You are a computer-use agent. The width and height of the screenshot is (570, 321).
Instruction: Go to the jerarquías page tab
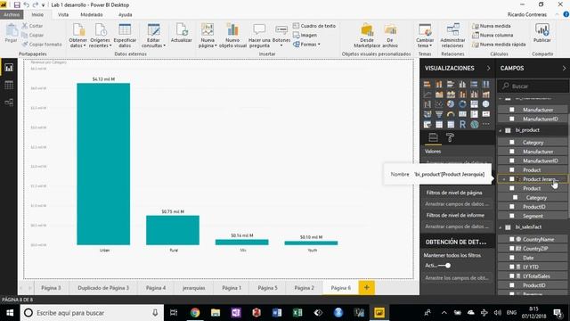click(194, 288)
